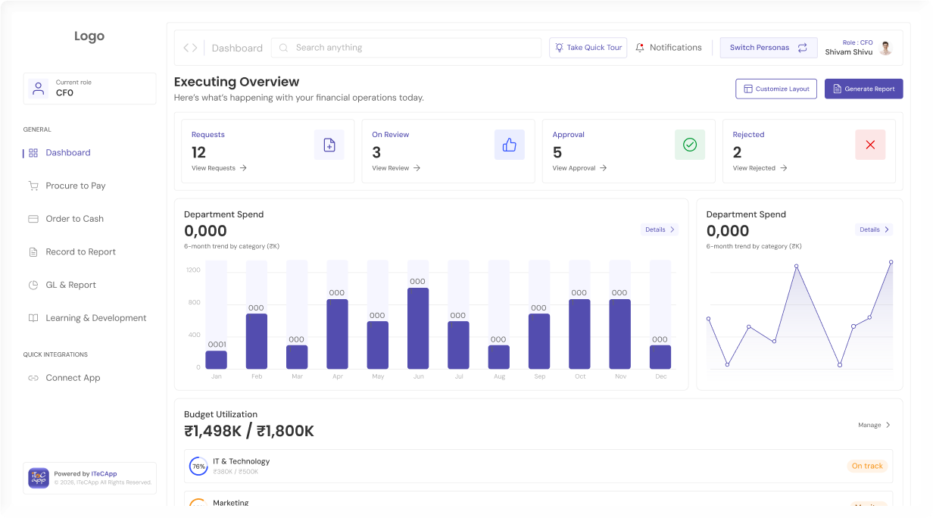Click the IT & Technology budget row title
This screenshot has width=933, height=518.
[241, 461]
